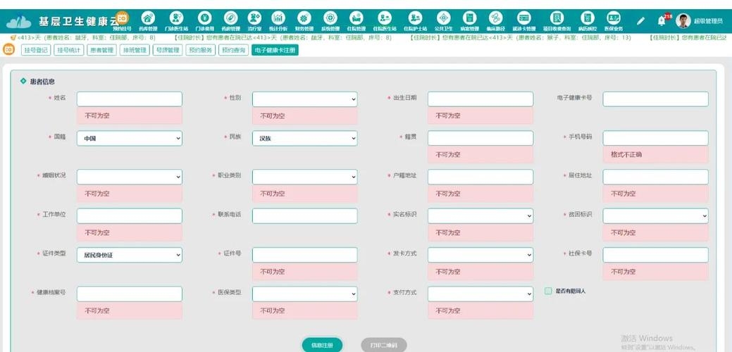Image resolution: width=732 pixels, height=352 pixels.
Task: Open the 药房管理 module icon
Action: 230,18
